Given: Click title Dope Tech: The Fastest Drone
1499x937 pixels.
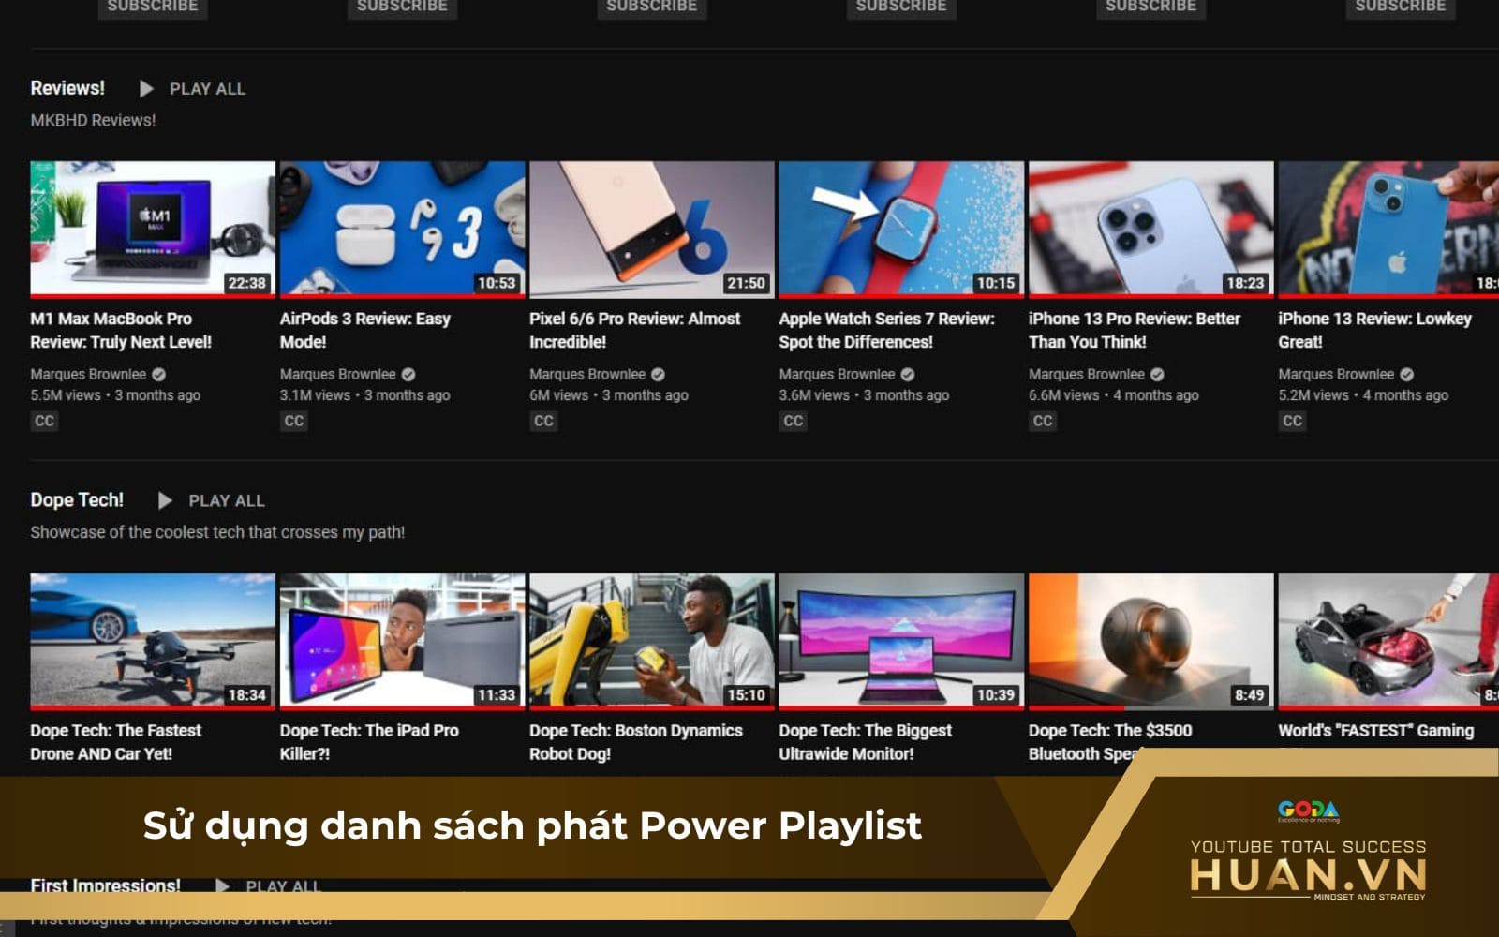Looking at the screenshot, I should pyautogui.click(x=116, y=742).
